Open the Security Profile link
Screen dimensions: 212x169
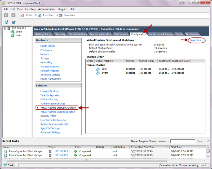(x=48, y=116)
